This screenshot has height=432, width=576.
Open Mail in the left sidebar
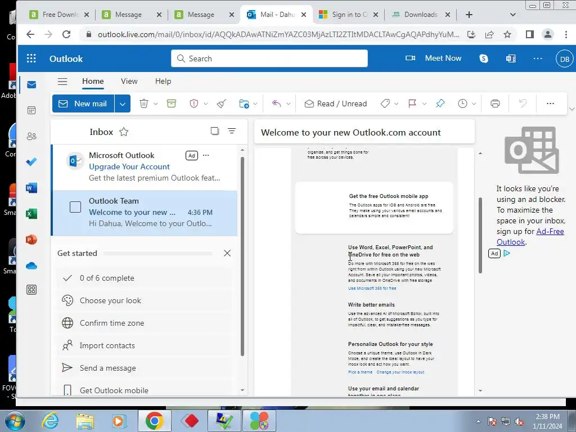coord(31,85)
